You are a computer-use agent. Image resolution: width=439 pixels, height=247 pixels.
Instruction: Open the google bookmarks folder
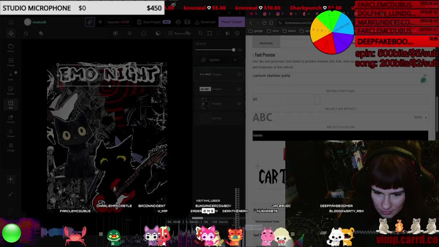[x=256, y=31]
